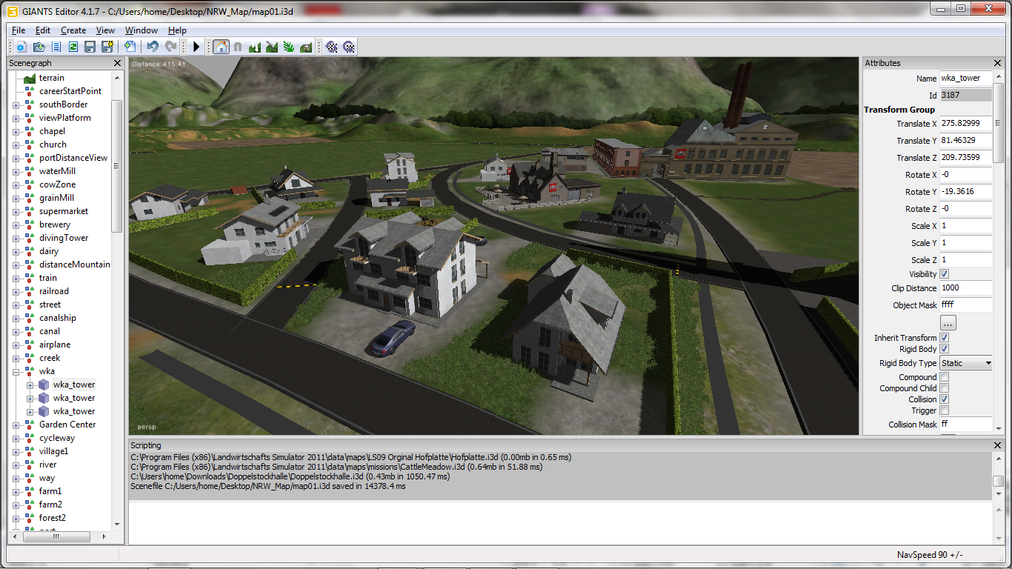Screen dimensions: 1012x569
Task: Click the Scenegraph vertical scrollbar thumb
Action: click(116, 165)
